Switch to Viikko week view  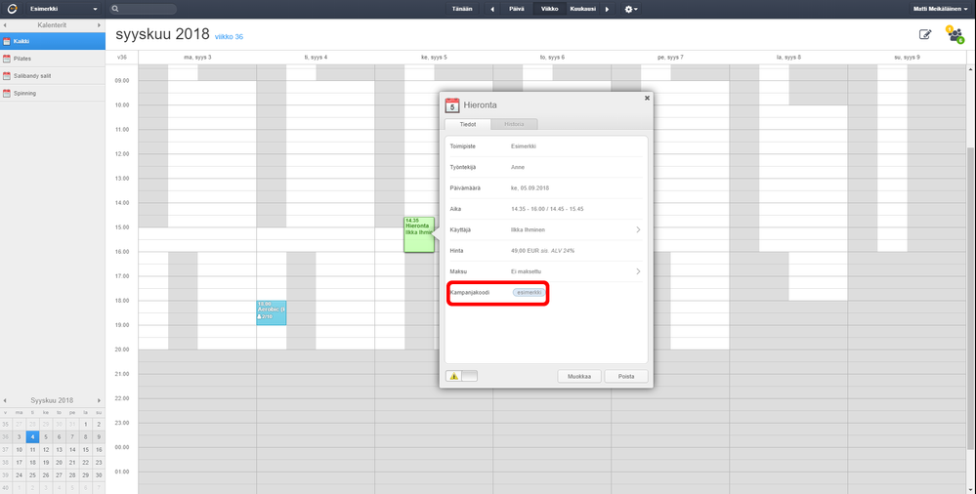pyautogui.click(x=550, y=9)
